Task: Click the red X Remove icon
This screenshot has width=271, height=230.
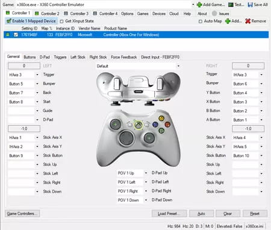Action: click(248, 21)
